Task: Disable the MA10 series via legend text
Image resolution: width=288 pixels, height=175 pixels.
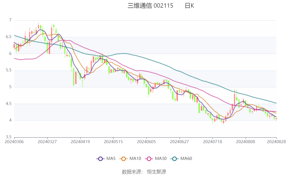Action: [x=135, y=159]
